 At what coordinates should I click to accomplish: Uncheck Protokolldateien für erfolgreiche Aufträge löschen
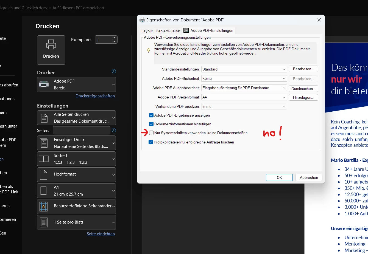151,142
